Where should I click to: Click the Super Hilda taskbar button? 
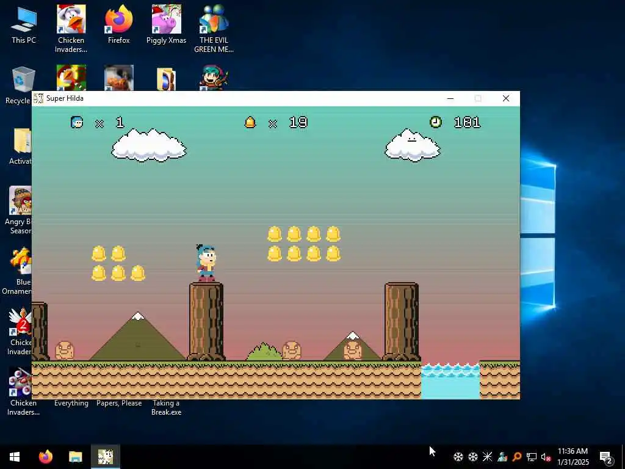click(x=106, y=457)
